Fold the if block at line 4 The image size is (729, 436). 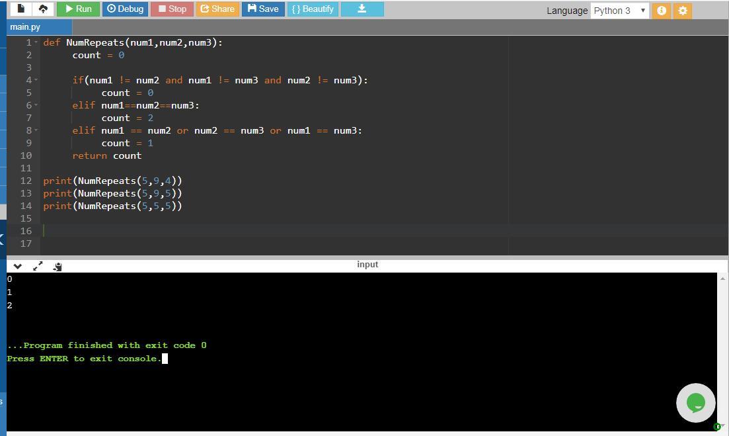pos(36,80)
